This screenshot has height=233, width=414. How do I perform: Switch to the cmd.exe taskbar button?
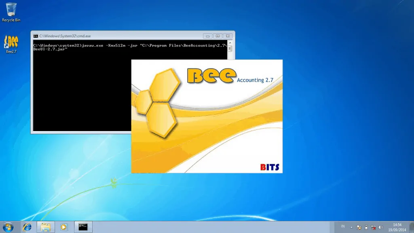tap(83, 227)
